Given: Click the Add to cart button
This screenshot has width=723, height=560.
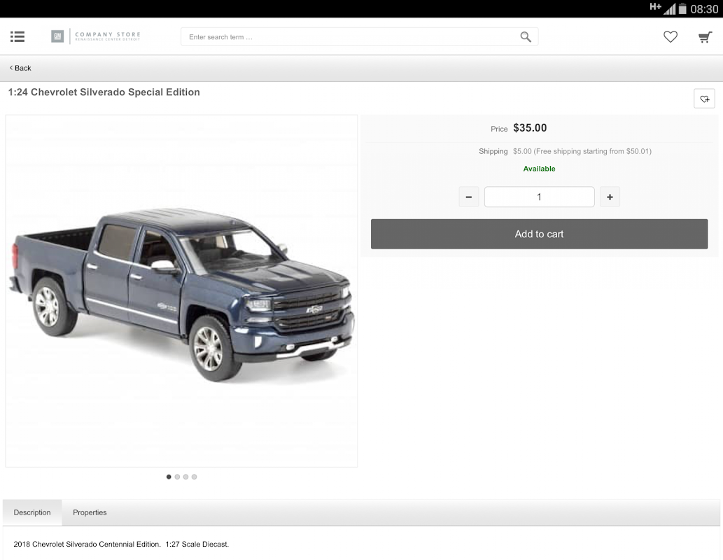Looking at the screenshot, I should click(539, 234).
